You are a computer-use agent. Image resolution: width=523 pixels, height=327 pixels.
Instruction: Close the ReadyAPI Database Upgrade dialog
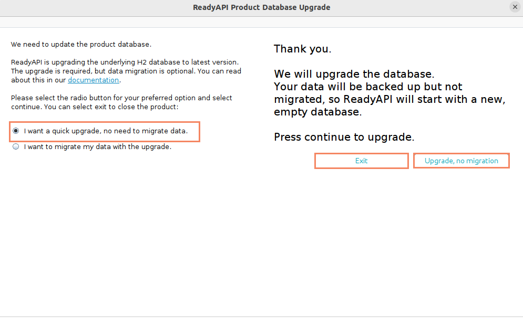tap(515, 7)
